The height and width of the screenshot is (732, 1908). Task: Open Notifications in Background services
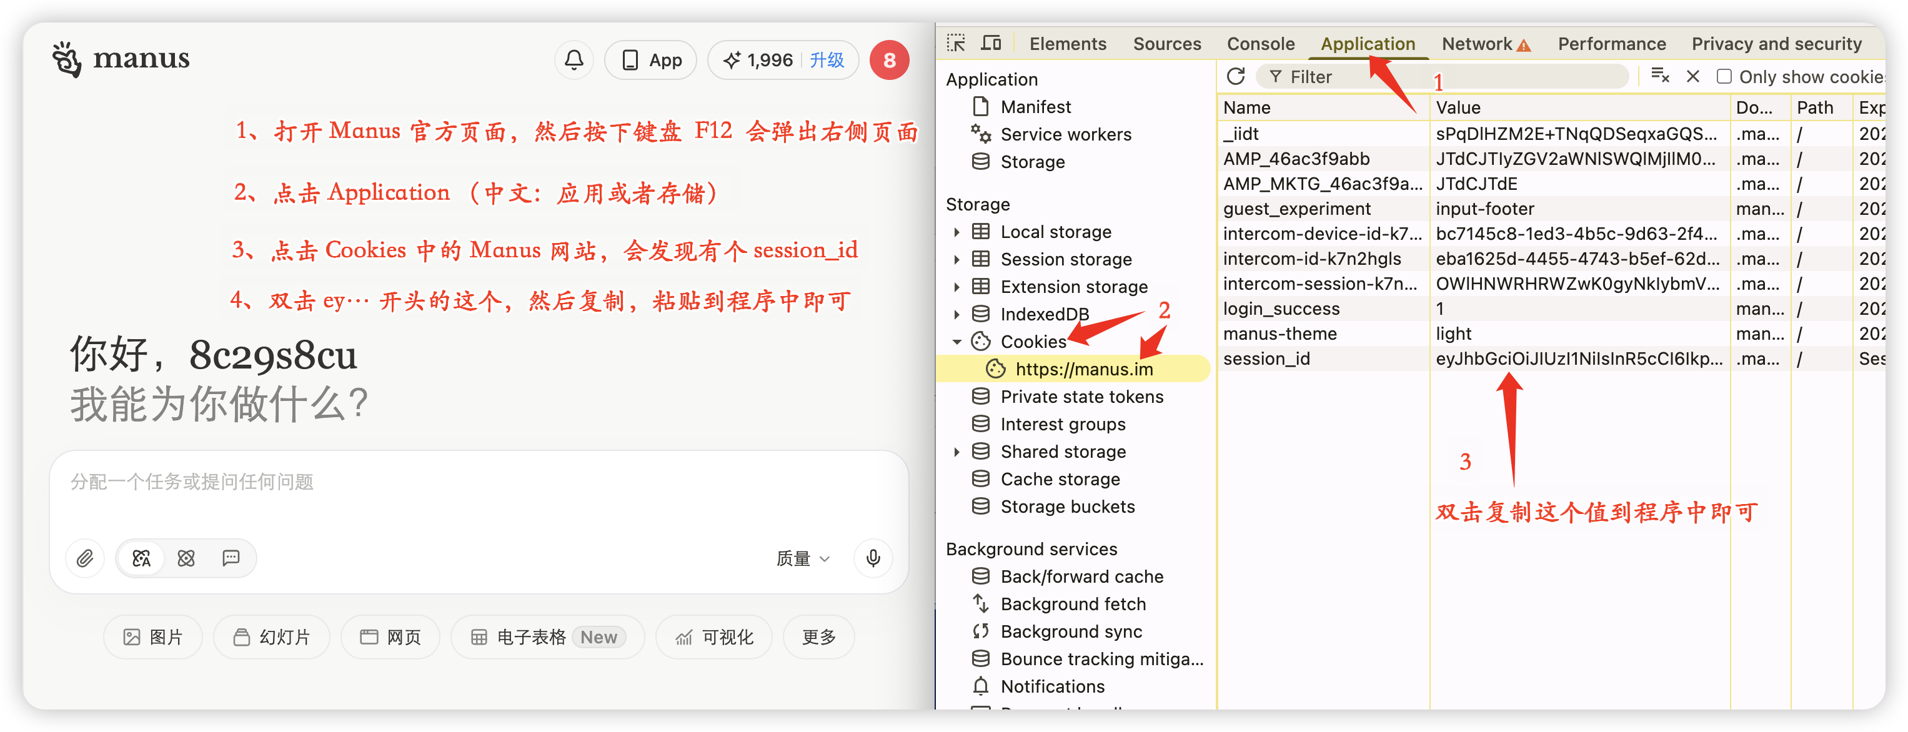pyautogui.click(x=1051, y=686)
